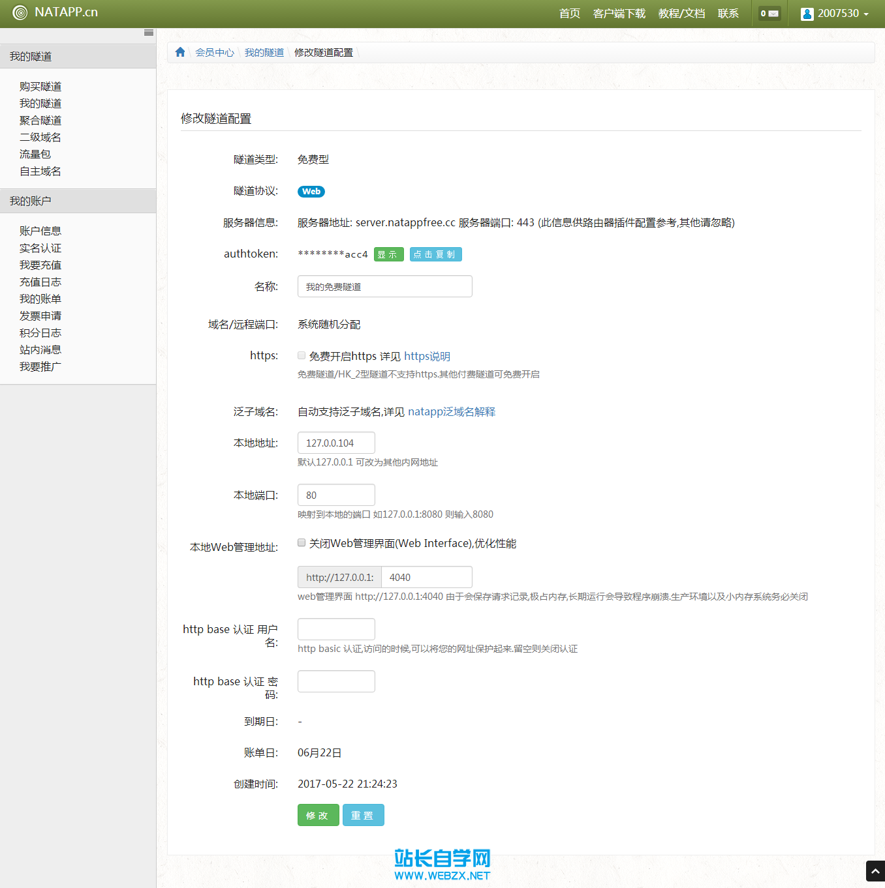The image size is (885, 888).
Task: Click the back-to-top arrow at bottom right
Action: (875, 870)
